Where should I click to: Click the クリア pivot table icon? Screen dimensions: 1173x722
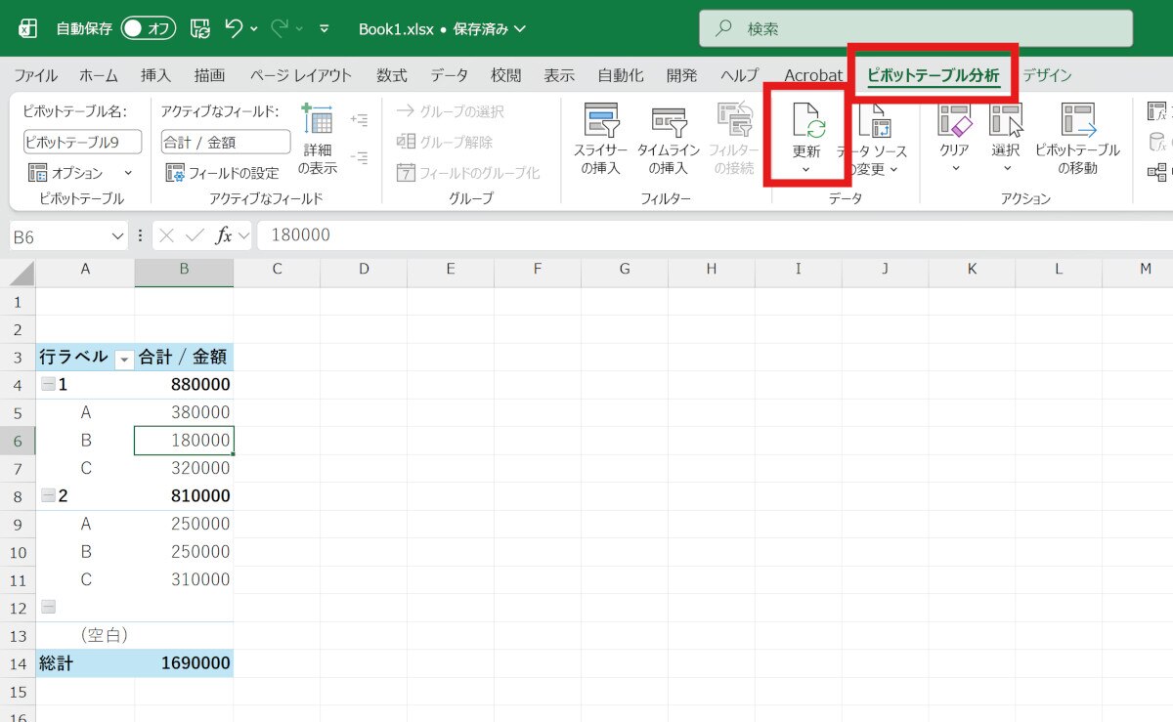coord(954,120)
